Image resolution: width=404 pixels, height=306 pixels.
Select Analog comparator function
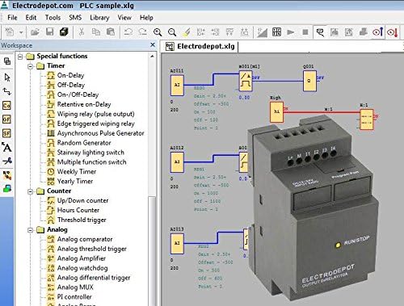85,239
